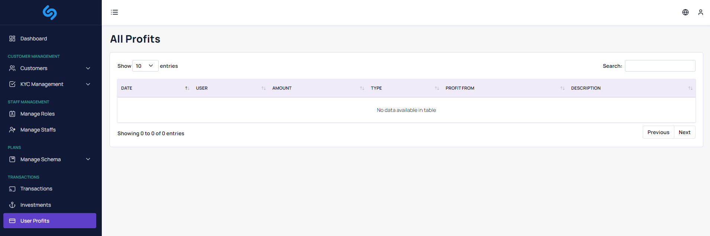Open Manage Staffs in sidebar
The height and width of the screenshot is (236, 710).
click(x=38, y=130)
